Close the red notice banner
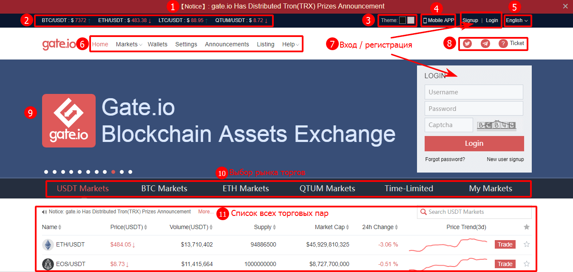573x272 pixels. tap(565, 6)
